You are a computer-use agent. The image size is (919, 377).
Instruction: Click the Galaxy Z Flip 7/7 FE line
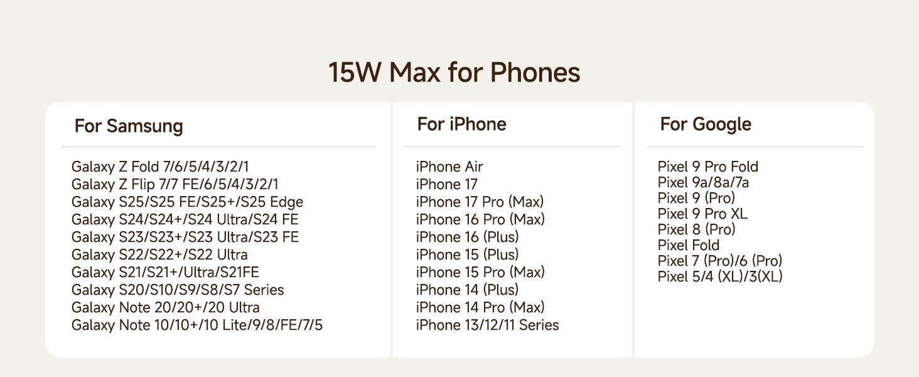[x=175, y=185]
